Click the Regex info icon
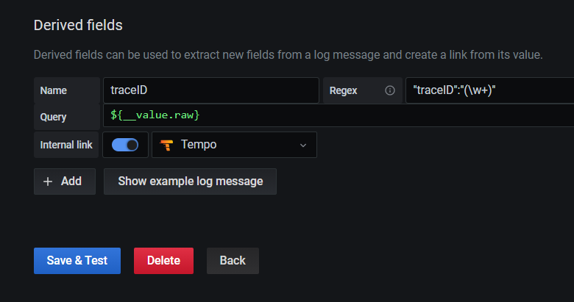 pos(390,90)
